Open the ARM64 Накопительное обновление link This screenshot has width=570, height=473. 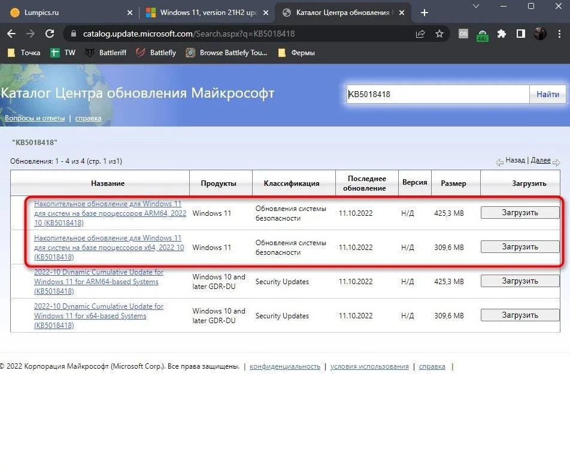110,213
